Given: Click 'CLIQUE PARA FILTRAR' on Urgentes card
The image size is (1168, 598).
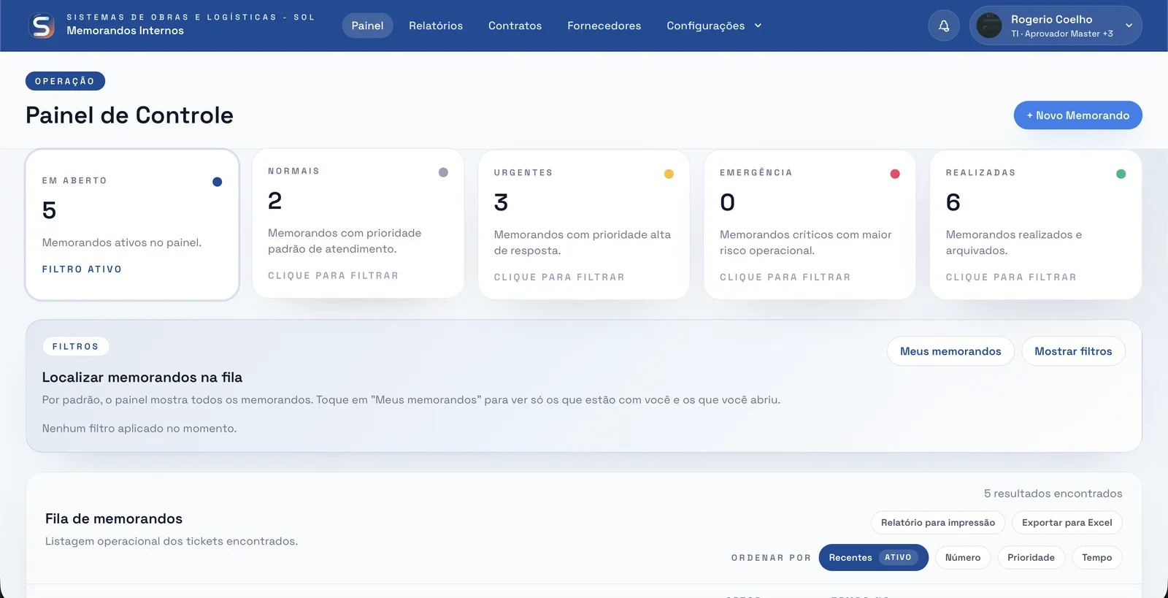Looking at the screenshot, I should pos(559,277).
